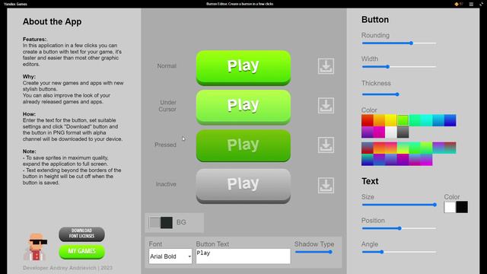Download the Under Cursor button image
Screen dimensions: 487x274
click(326, 106)
